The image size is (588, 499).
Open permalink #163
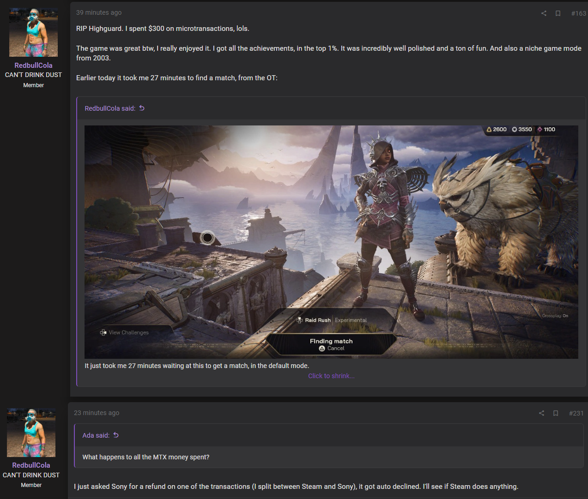(578, 13)
